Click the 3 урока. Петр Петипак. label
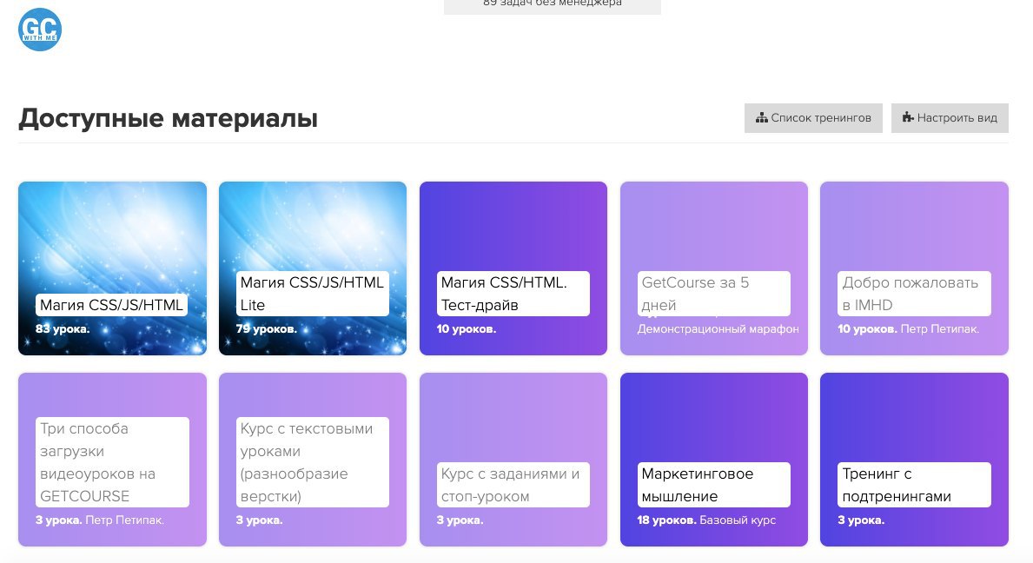This screenshot has height=563, width=1033. (100, 520)
